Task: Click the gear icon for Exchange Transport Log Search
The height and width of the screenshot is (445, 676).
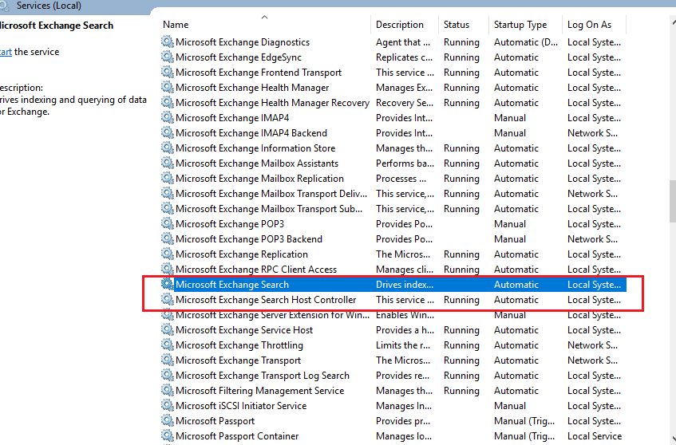Action: 168,375
